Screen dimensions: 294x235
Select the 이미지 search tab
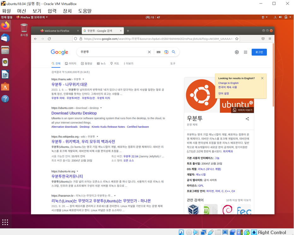tap(70, 64)
